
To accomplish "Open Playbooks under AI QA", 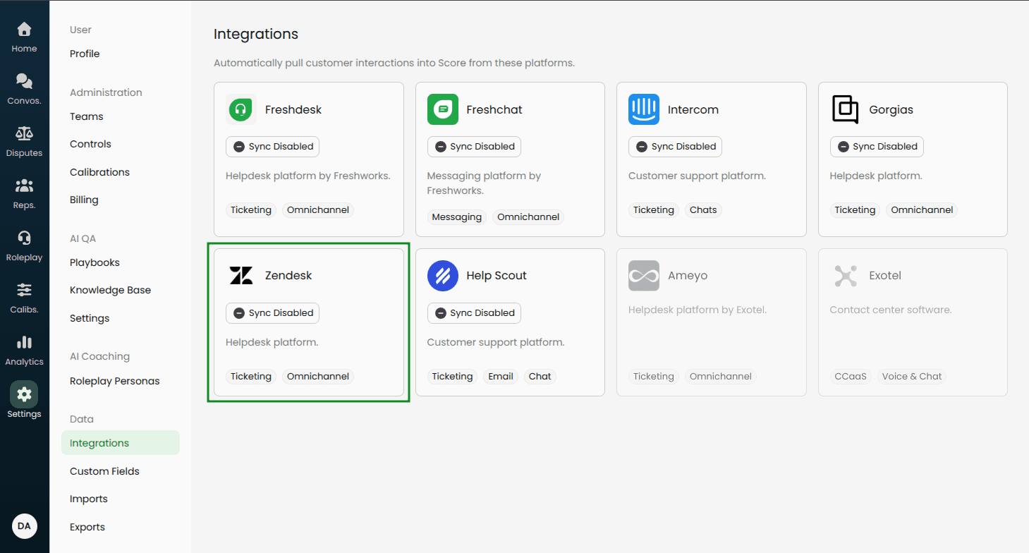I will (95, 262).
